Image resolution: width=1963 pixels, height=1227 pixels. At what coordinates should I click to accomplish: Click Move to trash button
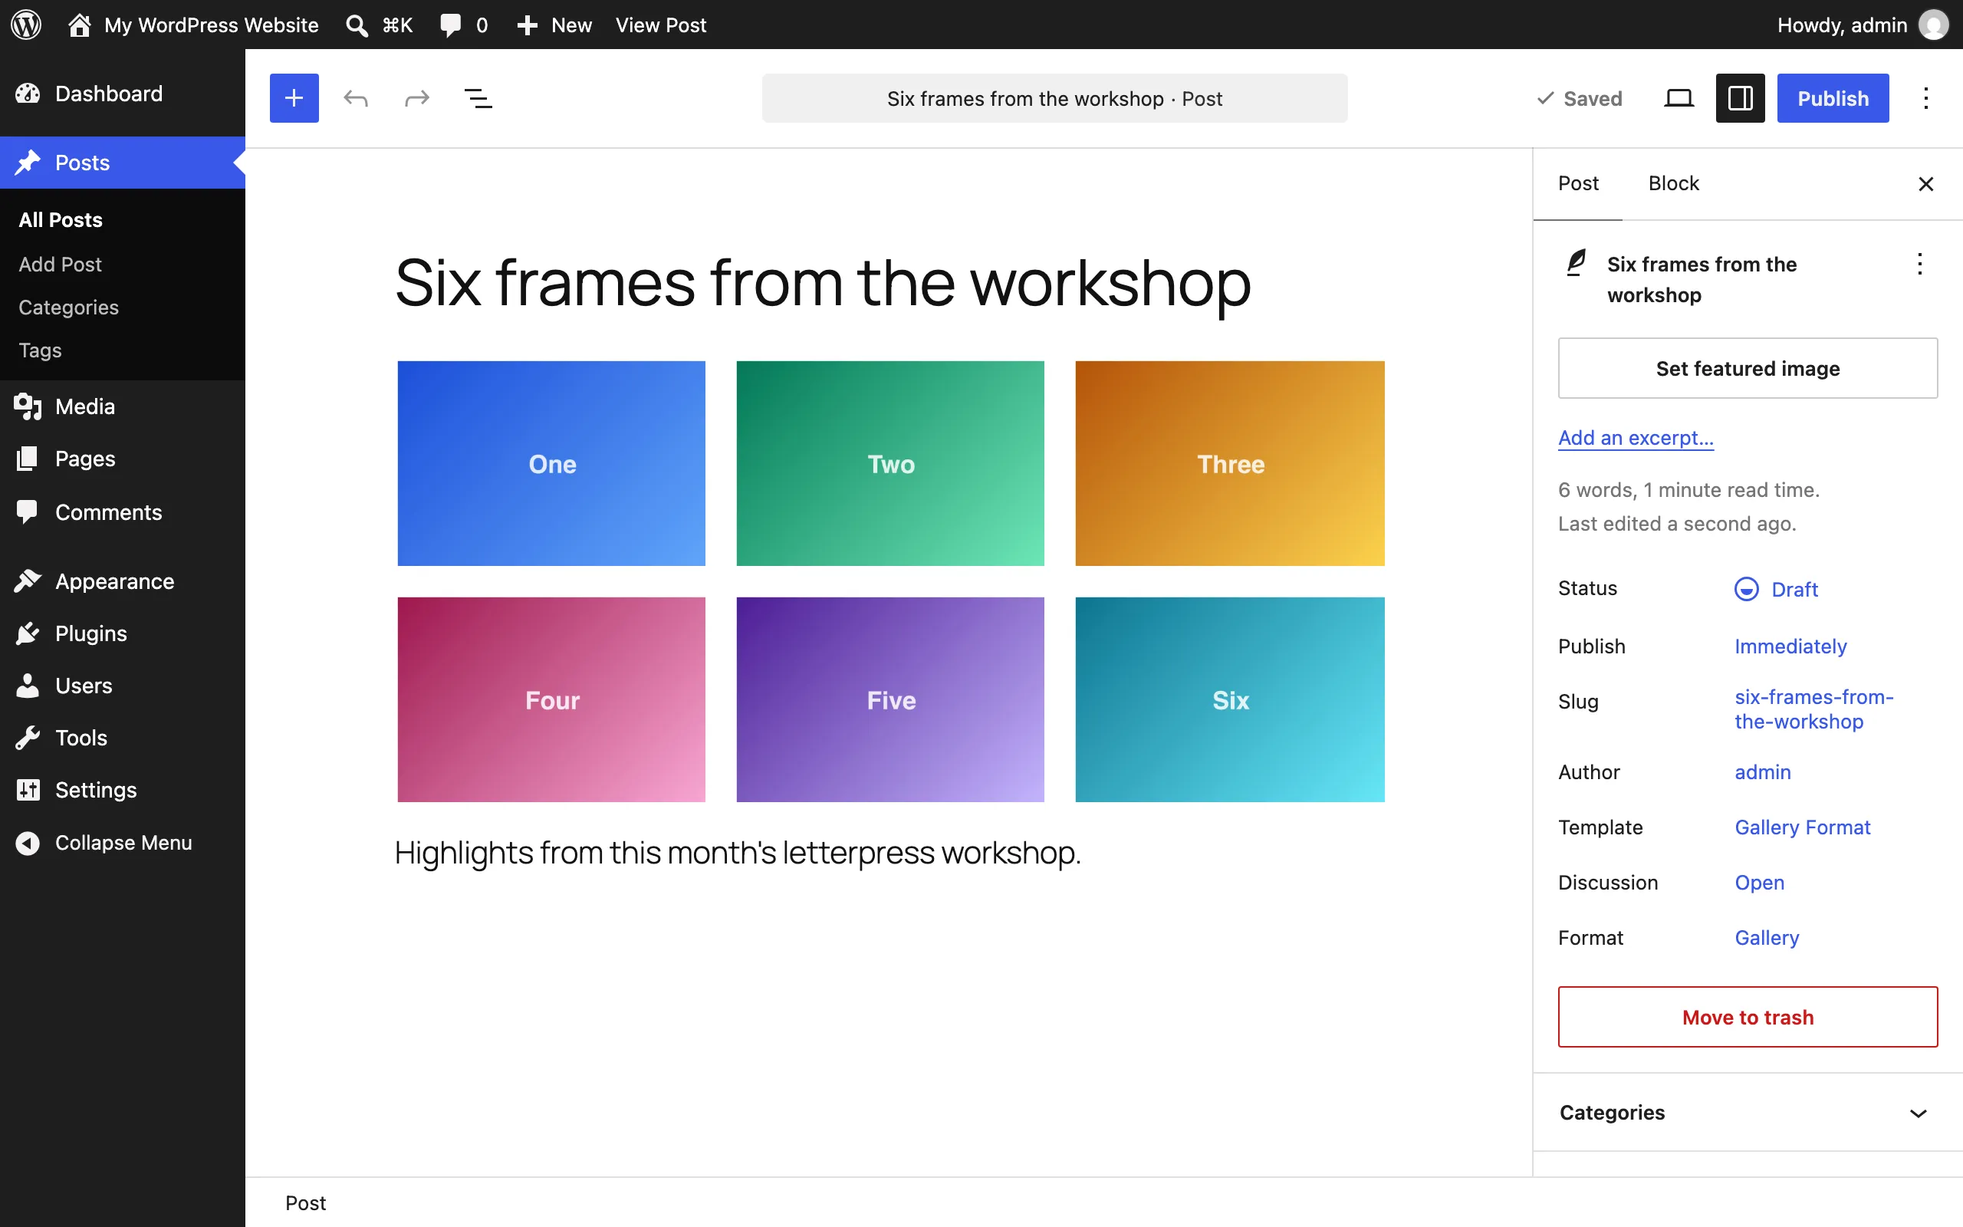point(1748,1017)
